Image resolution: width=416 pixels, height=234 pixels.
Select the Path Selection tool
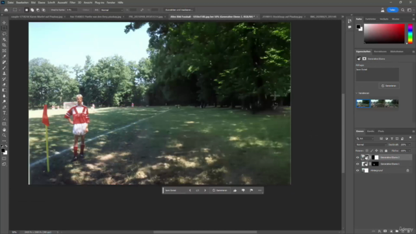4,118
